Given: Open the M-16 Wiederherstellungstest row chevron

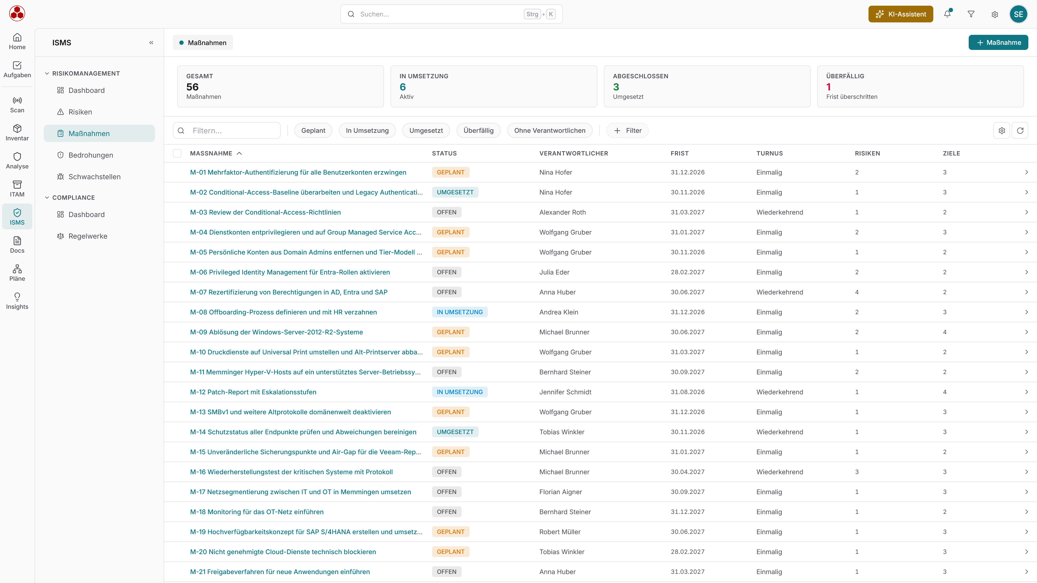Looking at the screenshot, I should (x=1026, y=472).
